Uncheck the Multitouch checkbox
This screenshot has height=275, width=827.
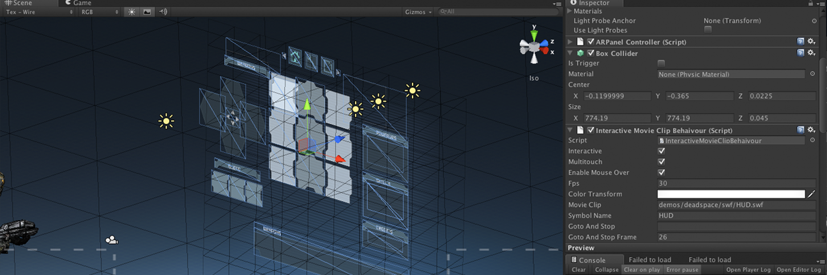click(661, 162)
